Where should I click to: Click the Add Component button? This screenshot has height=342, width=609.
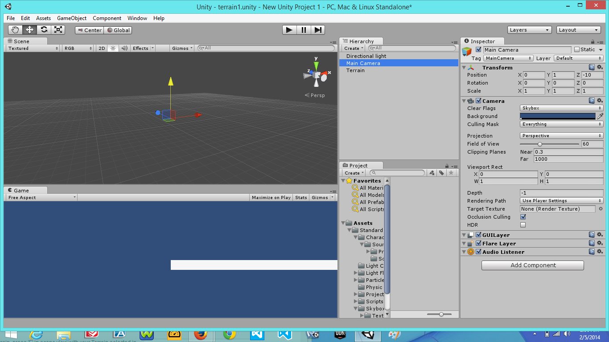533,265
